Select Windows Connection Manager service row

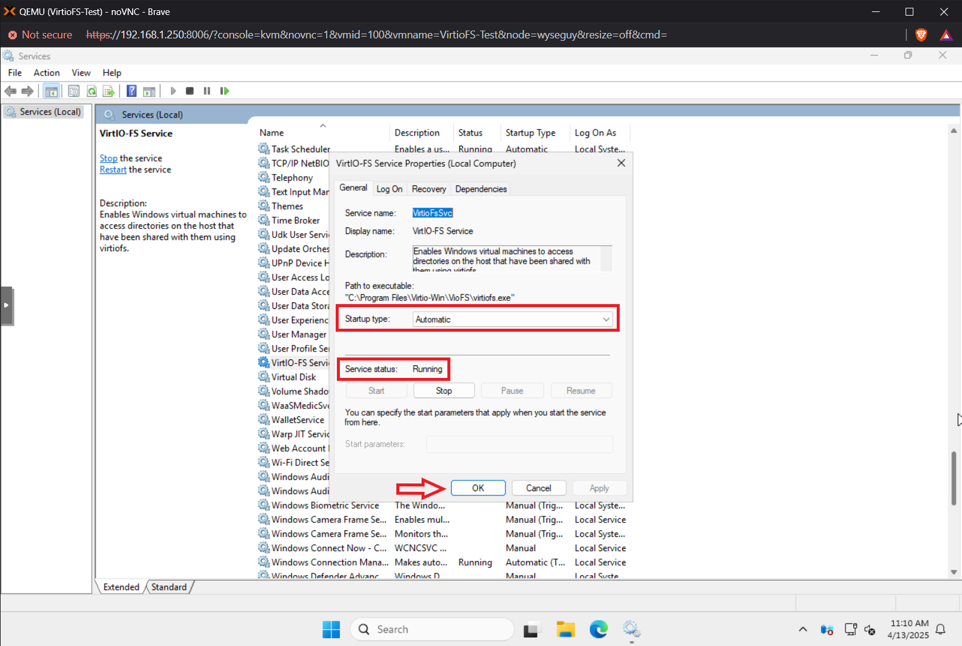click(443, 563)
